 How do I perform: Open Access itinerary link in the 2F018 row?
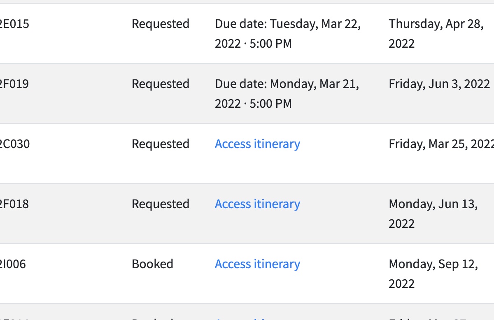tap(257, 204)
